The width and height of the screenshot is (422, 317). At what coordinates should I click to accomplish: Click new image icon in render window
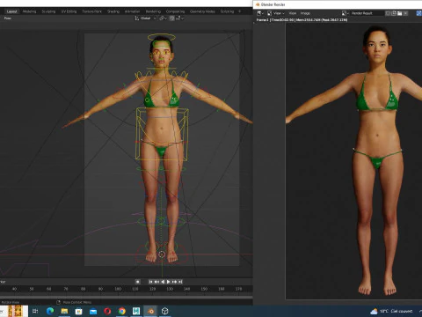click(394, 13)
